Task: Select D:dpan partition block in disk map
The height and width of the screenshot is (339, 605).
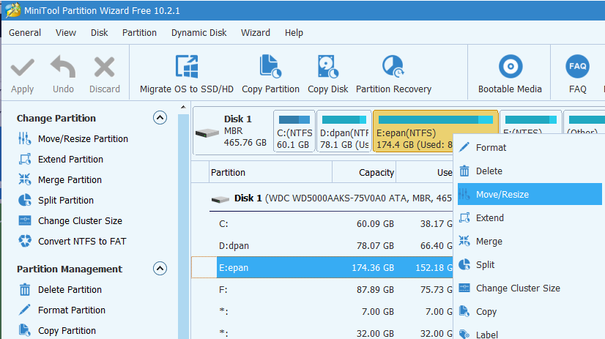Action: coord(344,131)
